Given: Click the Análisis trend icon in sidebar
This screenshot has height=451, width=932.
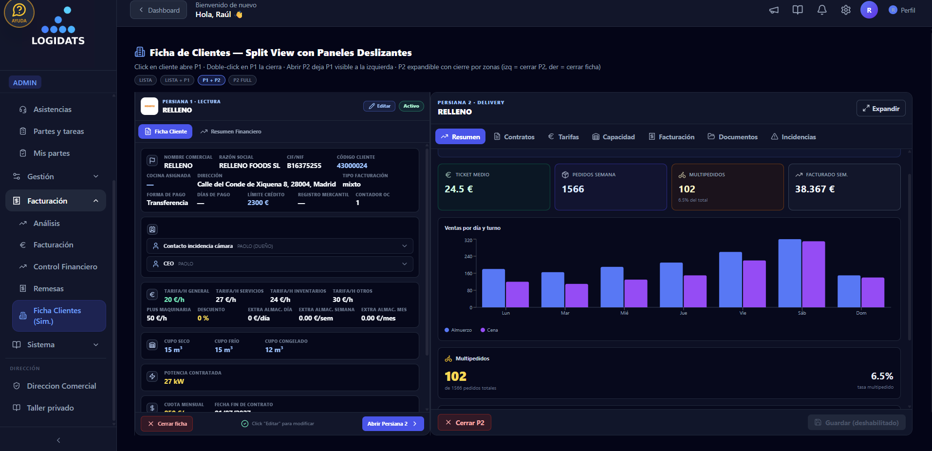Looking at the screenshot, I should (23, 223).
